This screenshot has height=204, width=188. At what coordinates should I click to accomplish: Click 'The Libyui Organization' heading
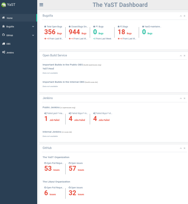[56, 182]
